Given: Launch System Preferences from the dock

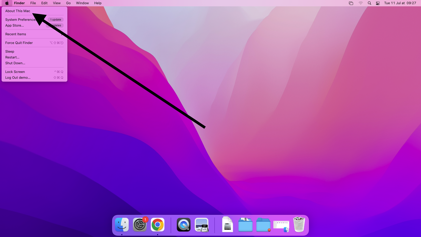Looking at the screenshot, I should coord(140,225).
